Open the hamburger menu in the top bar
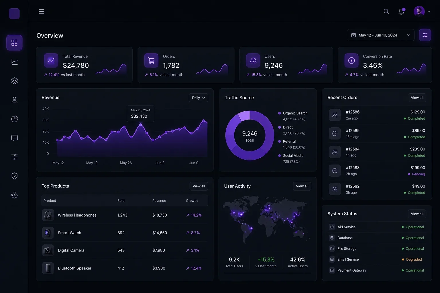The height and width of the screenshot is (293, 440). 41,11
